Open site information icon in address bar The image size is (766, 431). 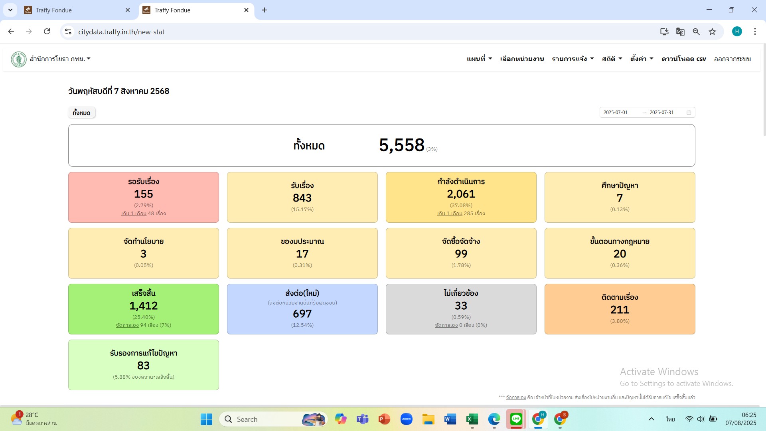coord(68,32)
